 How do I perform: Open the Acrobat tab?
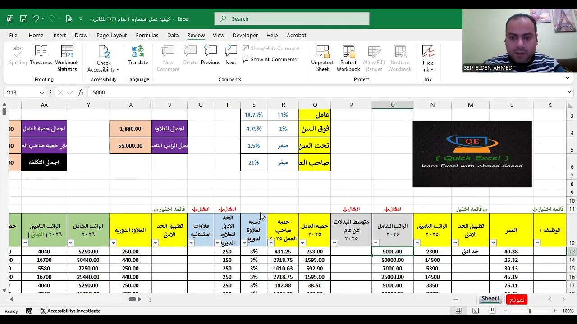point(296,35)
